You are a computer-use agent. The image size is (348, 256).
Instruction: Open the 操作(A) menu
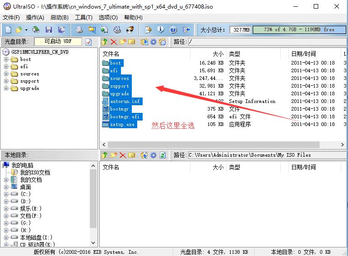coord(35,18)
